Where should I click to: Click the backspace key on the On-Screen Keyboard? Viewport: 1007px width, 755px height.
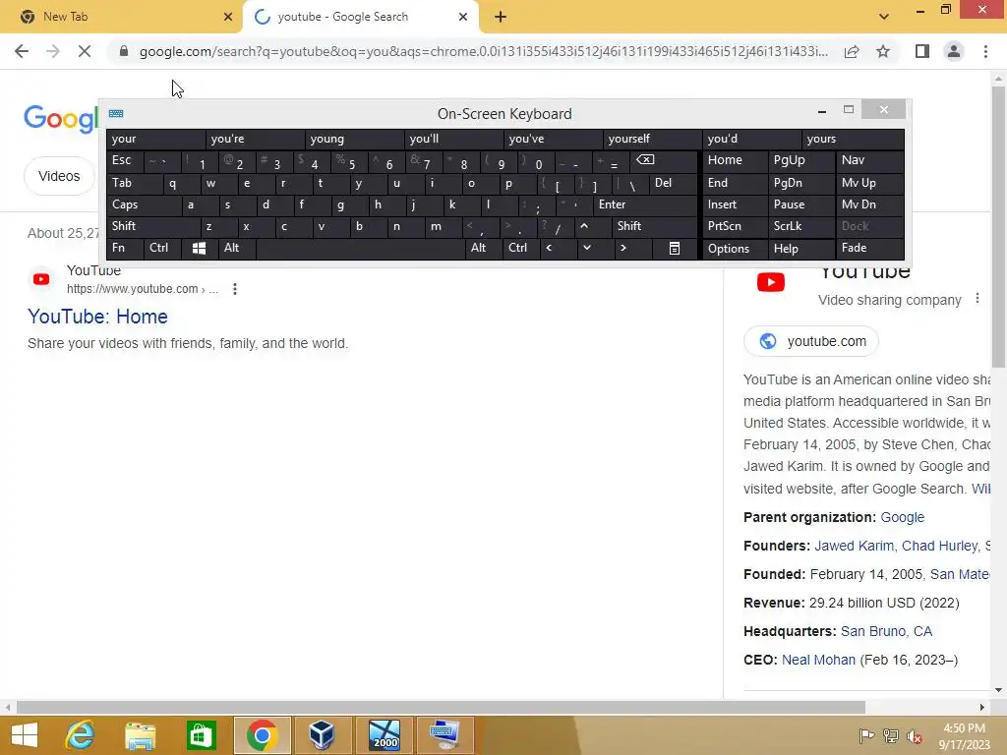pos(645,160)
